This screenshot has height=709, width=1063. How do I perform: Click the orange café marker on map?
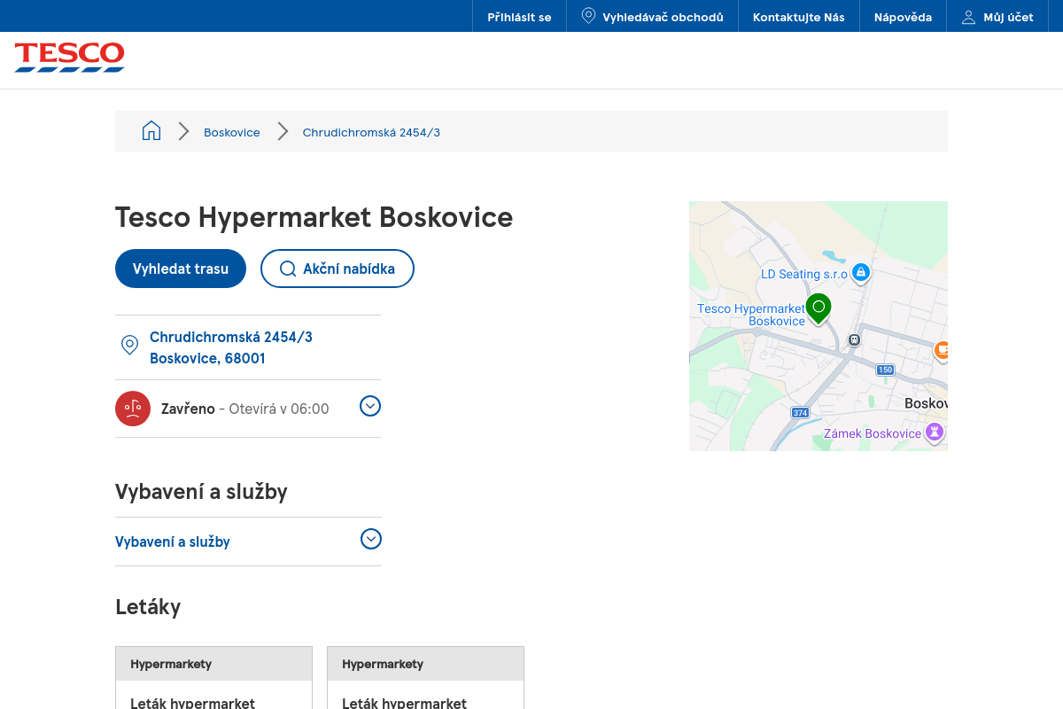click(x=943, y=350)
